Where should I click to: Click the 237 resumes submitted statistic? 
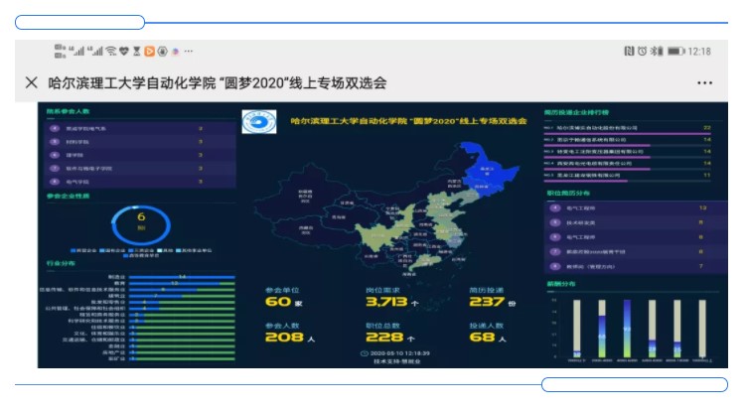(x=491, y=301)
